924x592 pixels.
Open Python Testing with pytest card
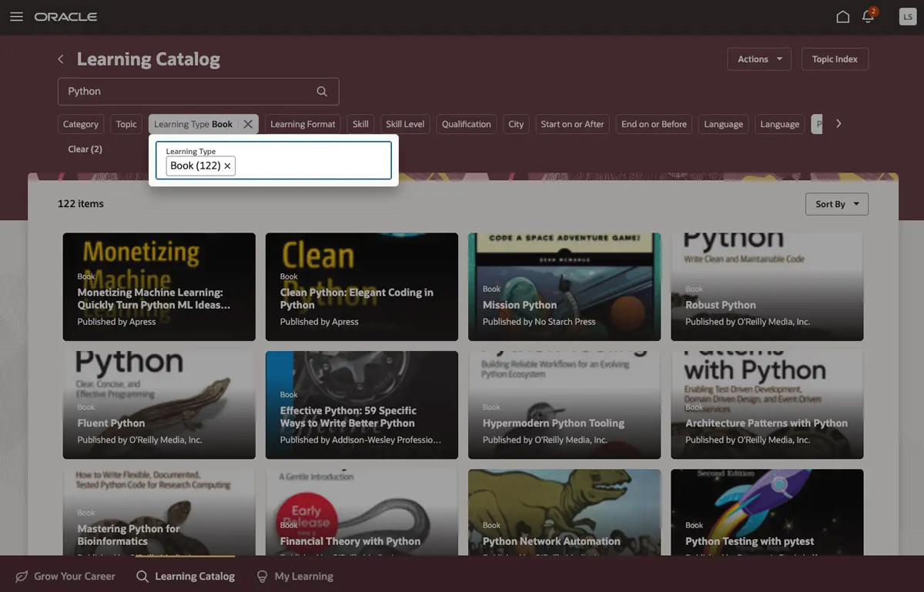(767, 513)
